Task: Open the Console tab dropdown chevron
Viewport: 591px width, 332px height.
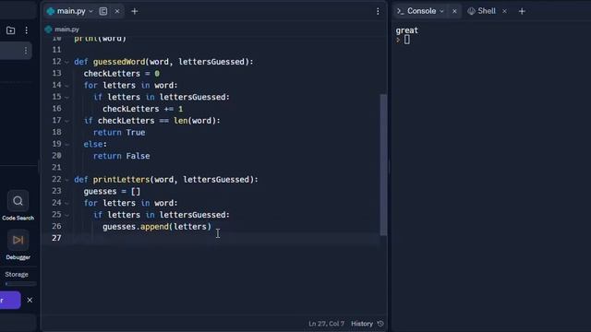Action: click(x=441, y=11)
